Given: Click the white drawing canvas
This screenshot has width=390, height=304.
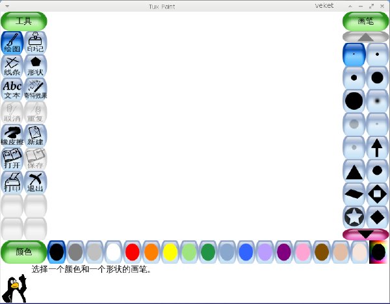Looking at the screenshot, I should (x=195, y=125).
